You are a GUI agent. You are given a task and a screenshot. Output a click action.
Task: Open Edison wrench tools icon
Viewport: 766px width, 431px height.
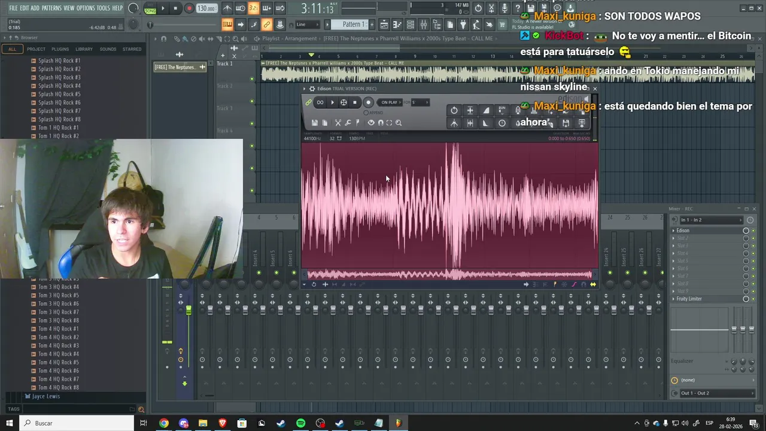tap(348, 123)
